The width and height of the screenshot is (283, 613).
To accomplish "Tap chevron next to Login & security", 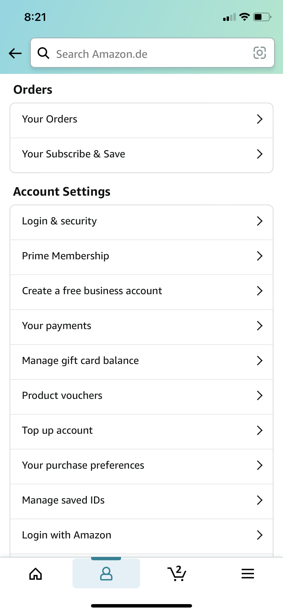I will pos(259,221).
